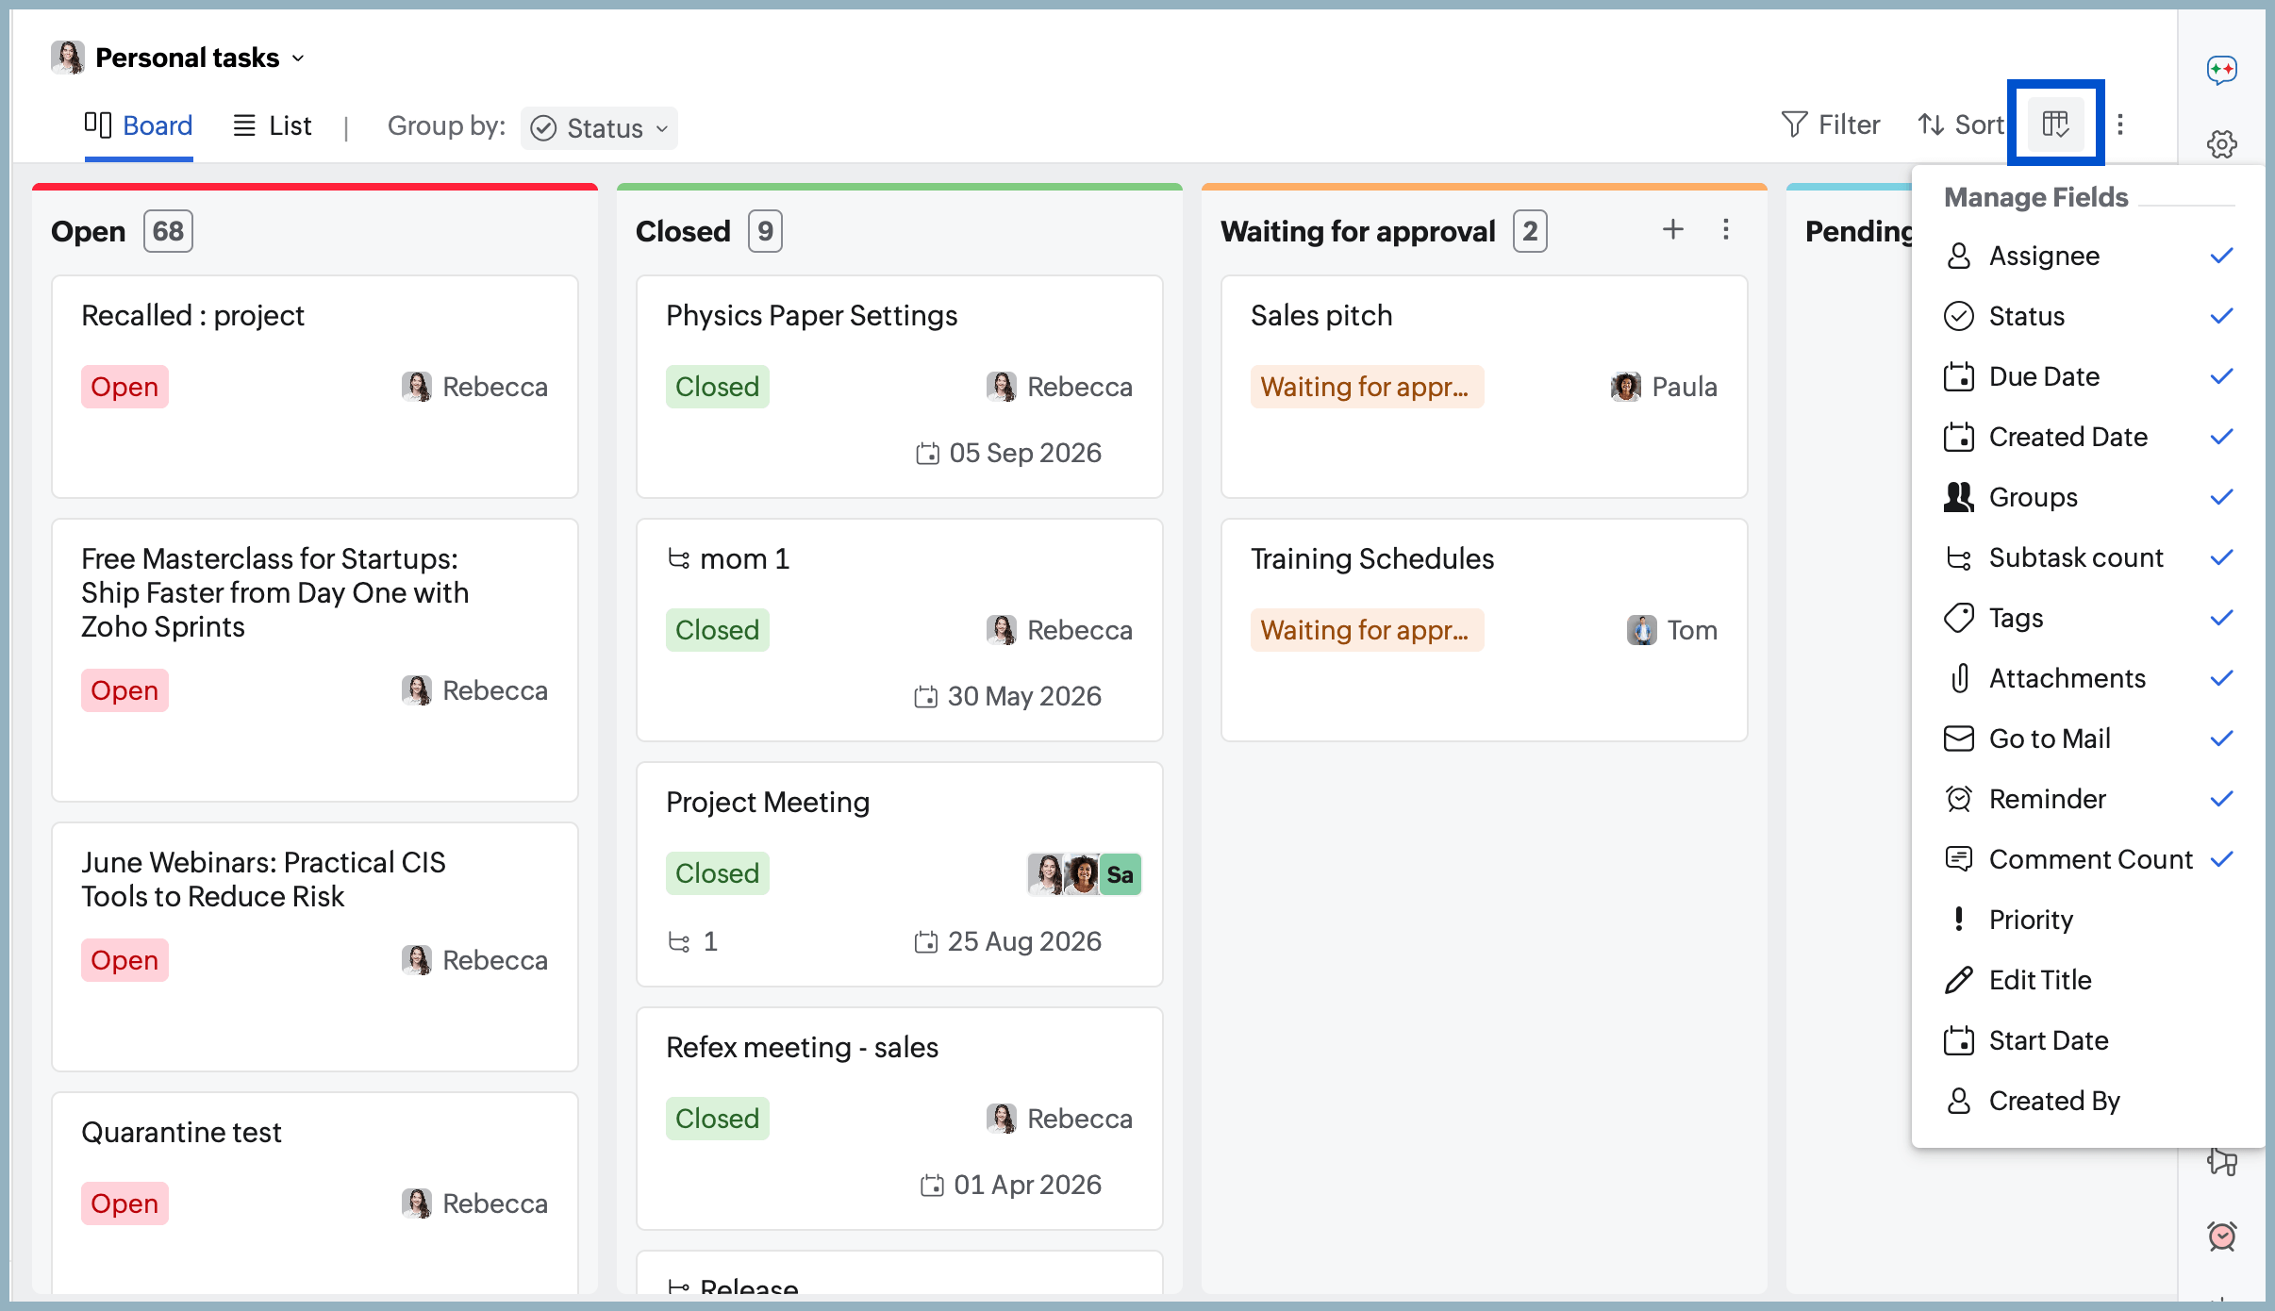Disable the Reminder field
The image size is (2275, 1311).
click(2088, 799)
